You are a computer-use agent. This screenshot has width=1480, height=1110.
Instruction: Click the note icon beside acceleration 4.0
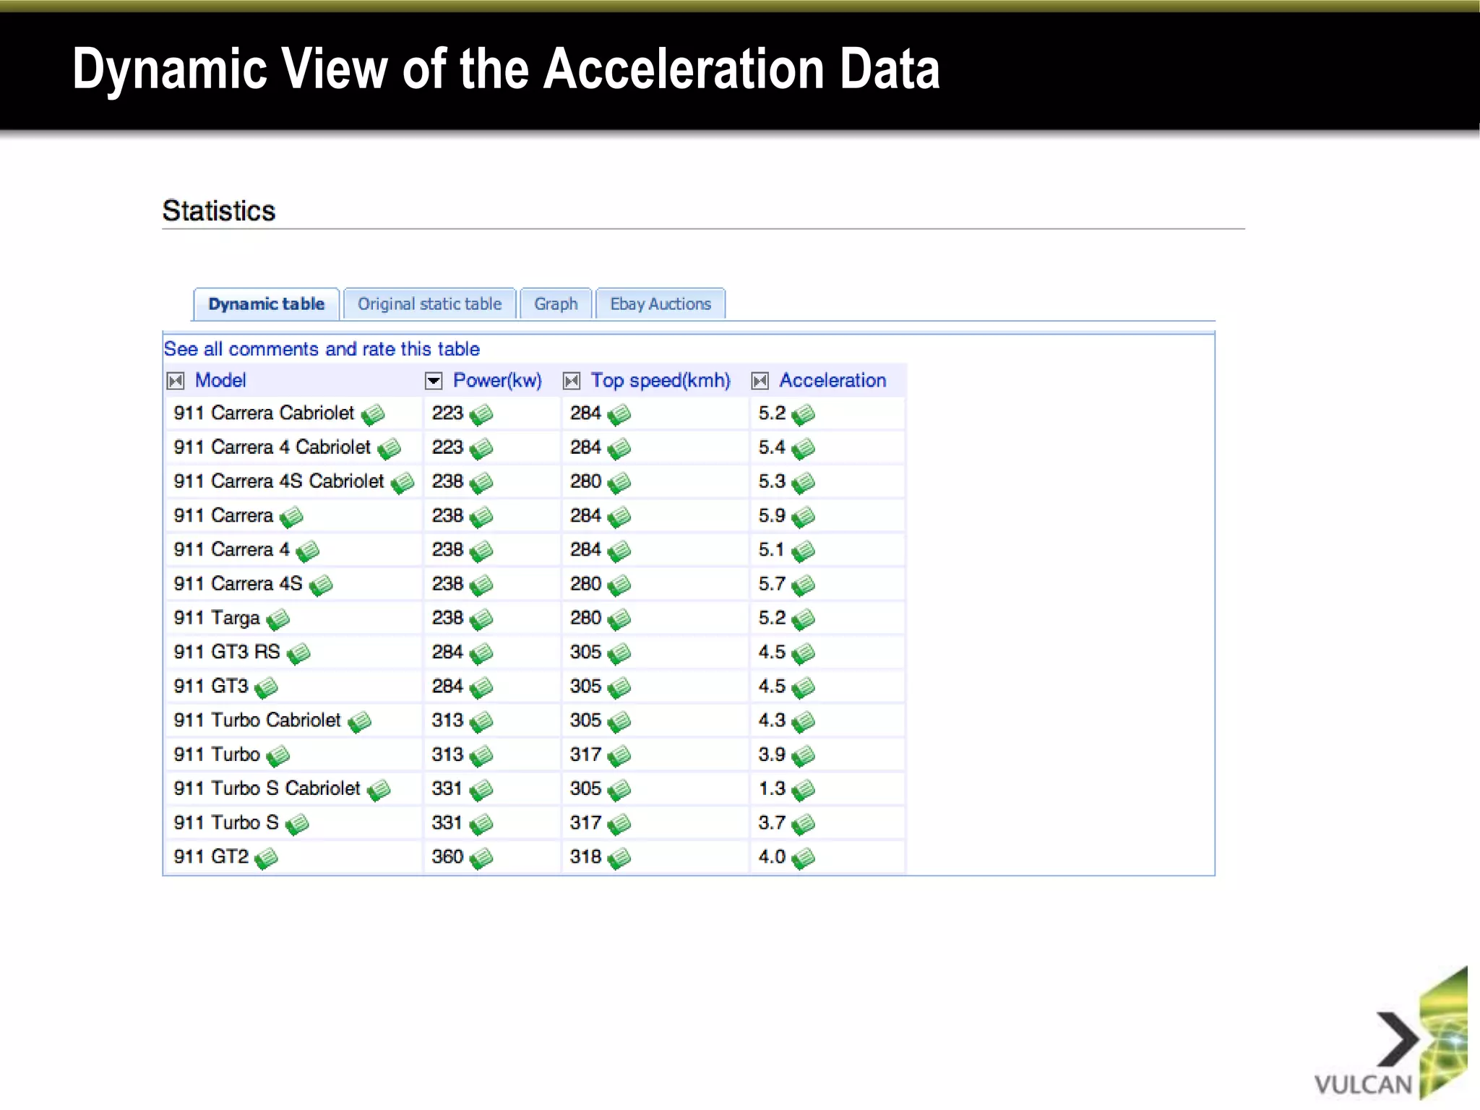803,859
